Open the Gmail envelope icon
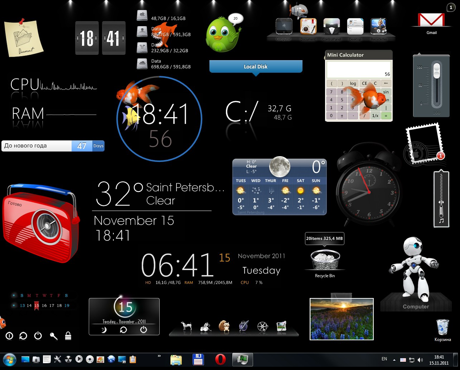Image resolution: width=460 pixels, height=370 pixels. (431, 20)
